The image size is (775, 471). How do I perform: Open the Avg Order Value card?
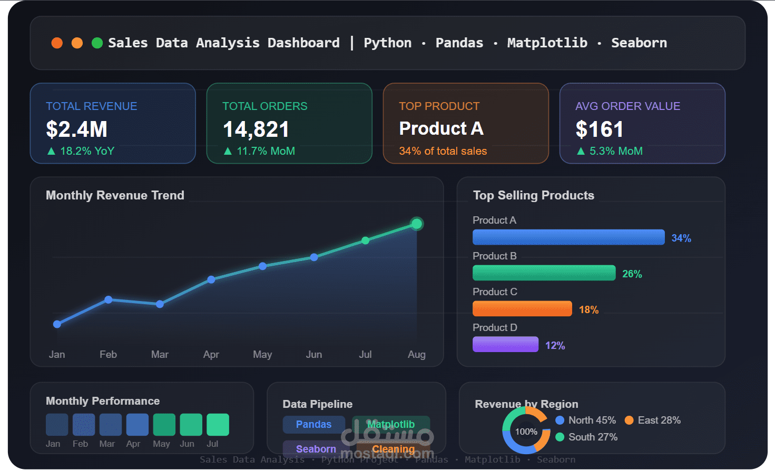[642, 123]
